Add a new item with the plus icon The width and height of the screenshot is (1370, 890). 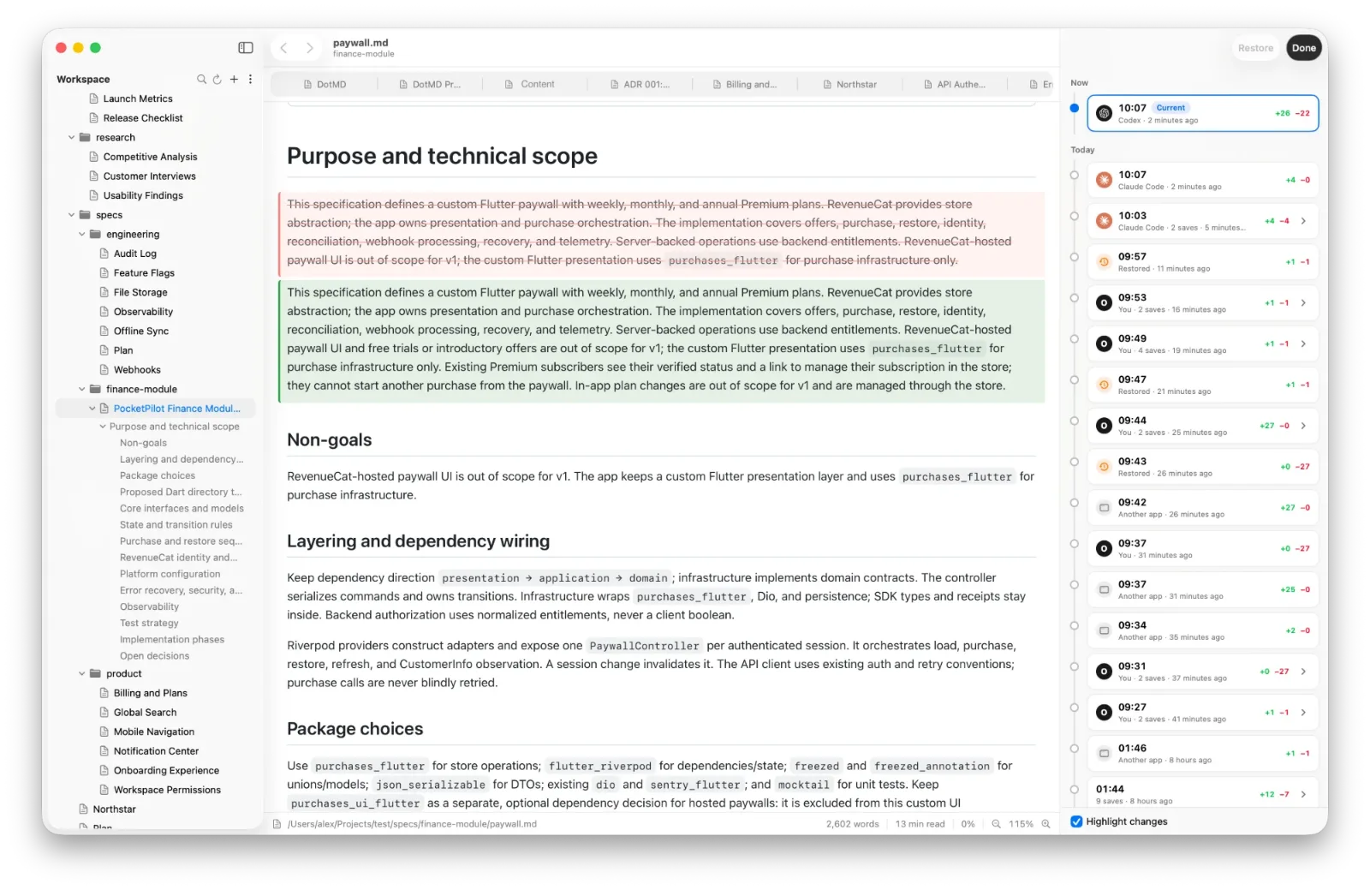click(234, 79)
